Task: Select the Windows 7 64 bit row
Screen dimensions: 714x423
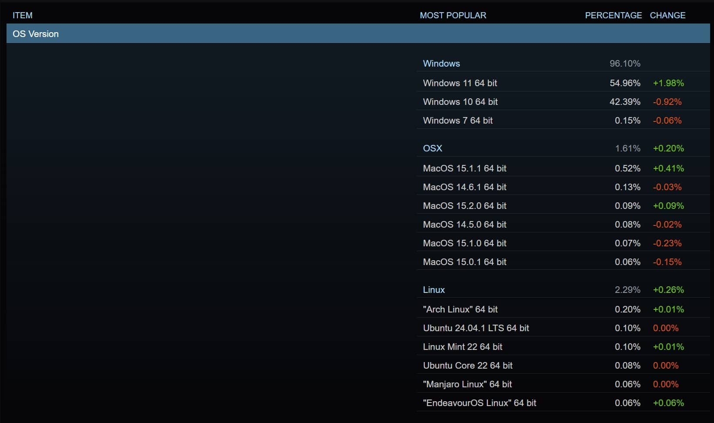Action: [563, 120]
